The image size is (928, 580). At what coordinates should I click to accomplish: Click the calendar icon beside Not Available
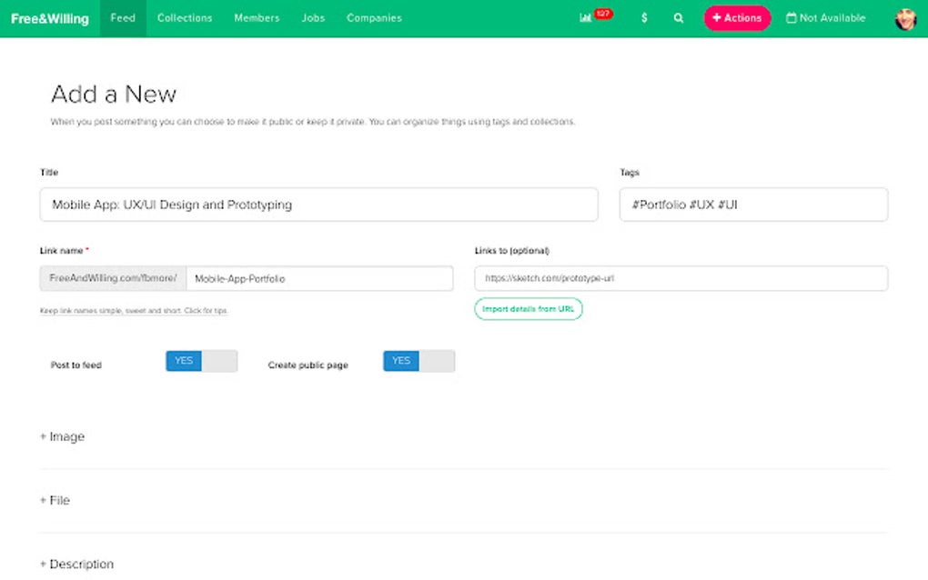tap(792, 18)
